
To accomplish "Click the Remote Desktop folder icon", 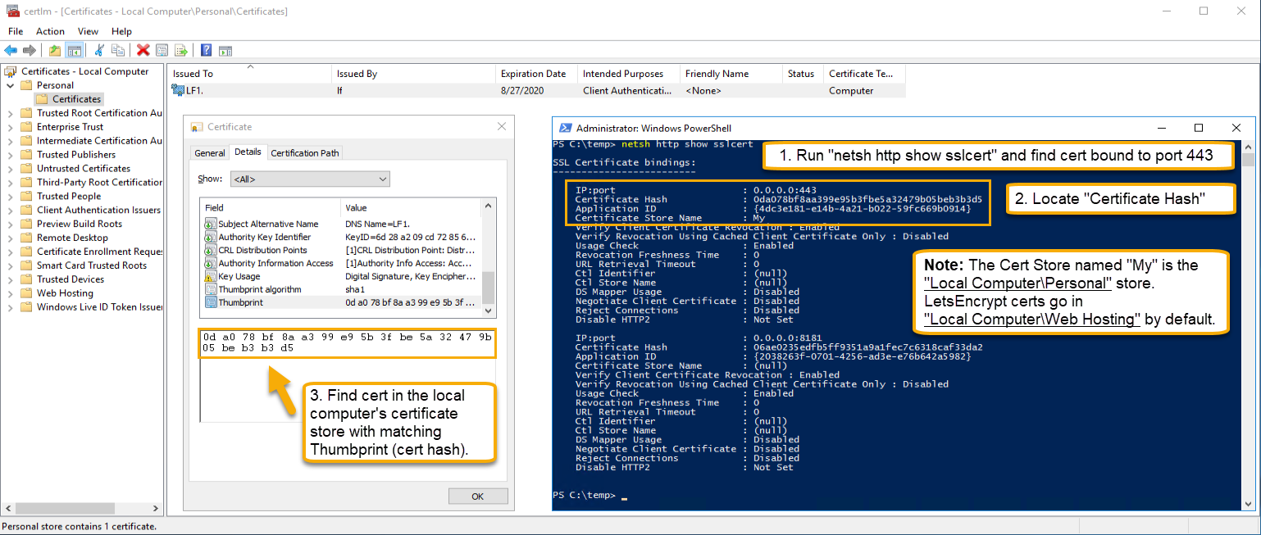I will (26, 238).
